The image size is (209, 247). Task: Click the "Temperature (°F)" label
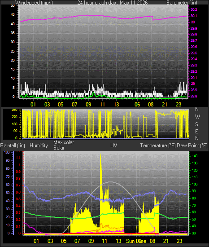(x=158, y=146)
